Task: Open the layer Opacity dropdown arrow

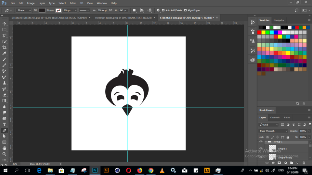Action: point(309,131)
